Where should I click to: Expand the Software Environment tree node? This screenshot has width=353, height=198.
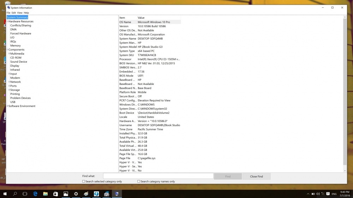click(7, 106)
